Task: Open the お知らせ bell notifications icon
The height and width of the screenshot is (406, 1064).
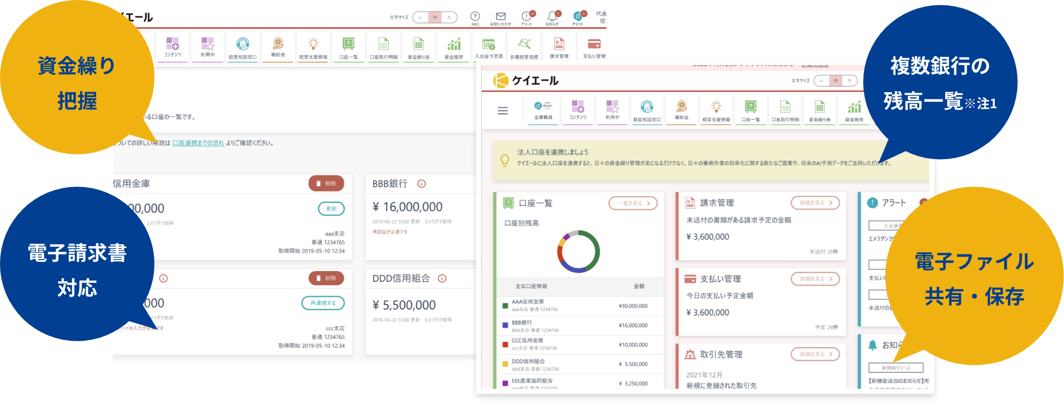Action: coord(552,17)
